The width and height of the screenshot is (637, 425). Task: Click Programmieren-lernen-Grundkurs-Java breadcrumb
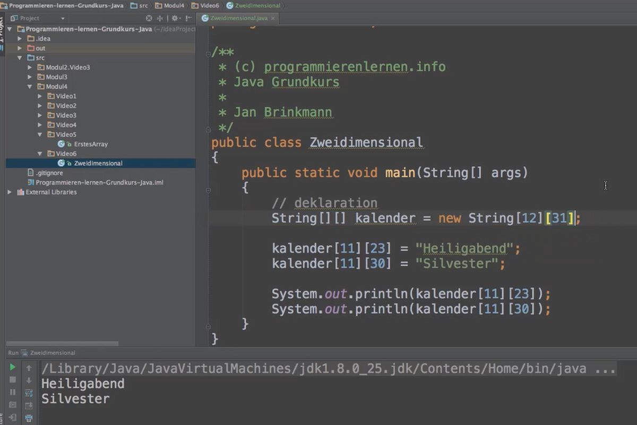click(x=62, y=5)
